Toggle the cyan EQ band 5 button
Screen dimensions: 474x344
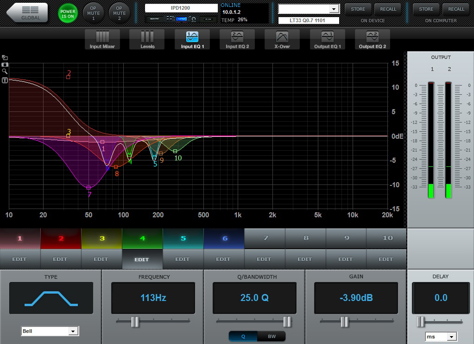[183, 239]
